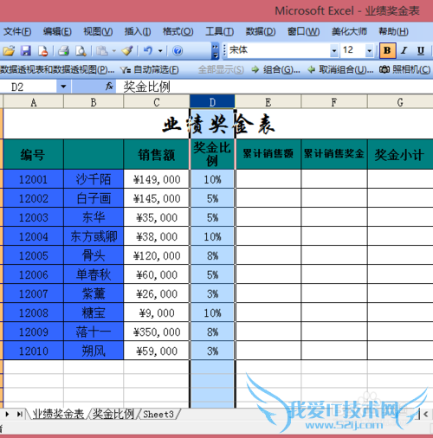Open the Help question mark icon

(x=178, y=51)
